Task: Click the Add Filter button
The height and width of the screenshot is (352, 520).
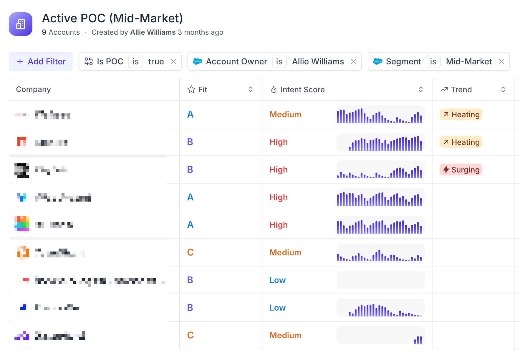Action: pyautogui.click(x=41, y=61)
